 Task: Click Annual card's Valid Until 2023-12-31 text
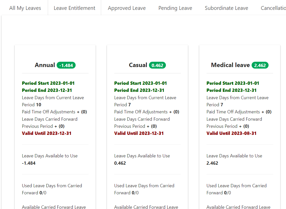coord(47,133)
